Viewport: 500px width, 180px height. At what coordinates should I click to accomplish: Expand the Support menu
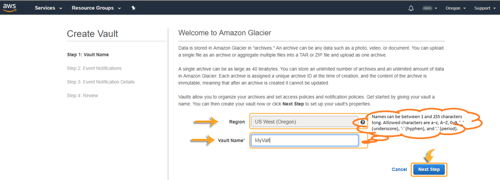[x=485, y=8]
